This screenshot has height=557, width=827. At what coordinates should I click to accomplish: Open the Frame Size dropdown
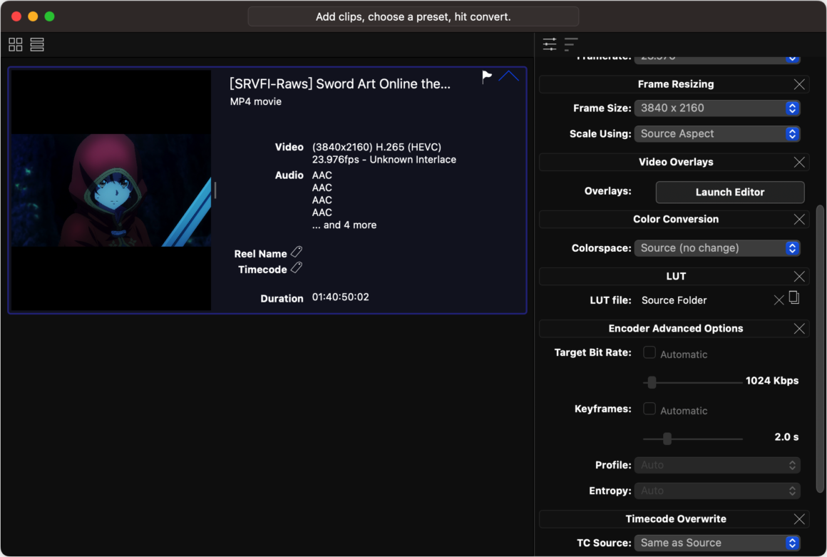tap(717, 108)
